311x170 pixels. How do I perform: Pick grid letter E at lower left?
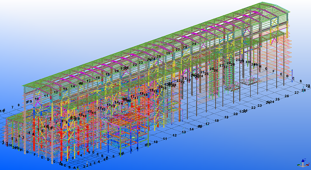click(42, 157)
